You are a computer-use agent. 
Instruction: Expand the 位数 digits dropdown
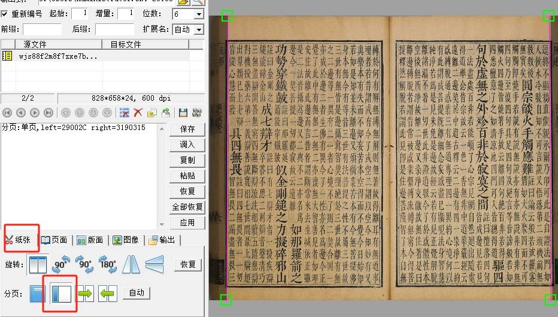[x=198, y=14]
